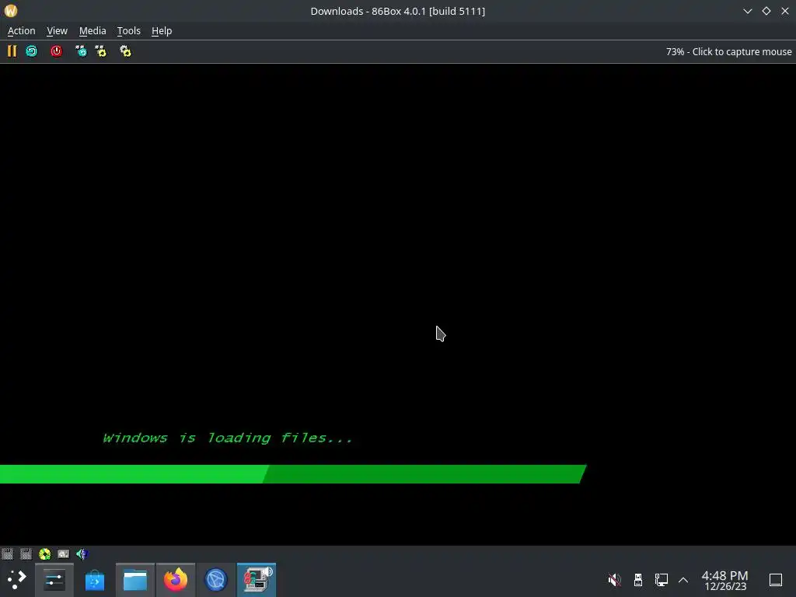
Task: Open the Tools menu
Action: [128, 31]
